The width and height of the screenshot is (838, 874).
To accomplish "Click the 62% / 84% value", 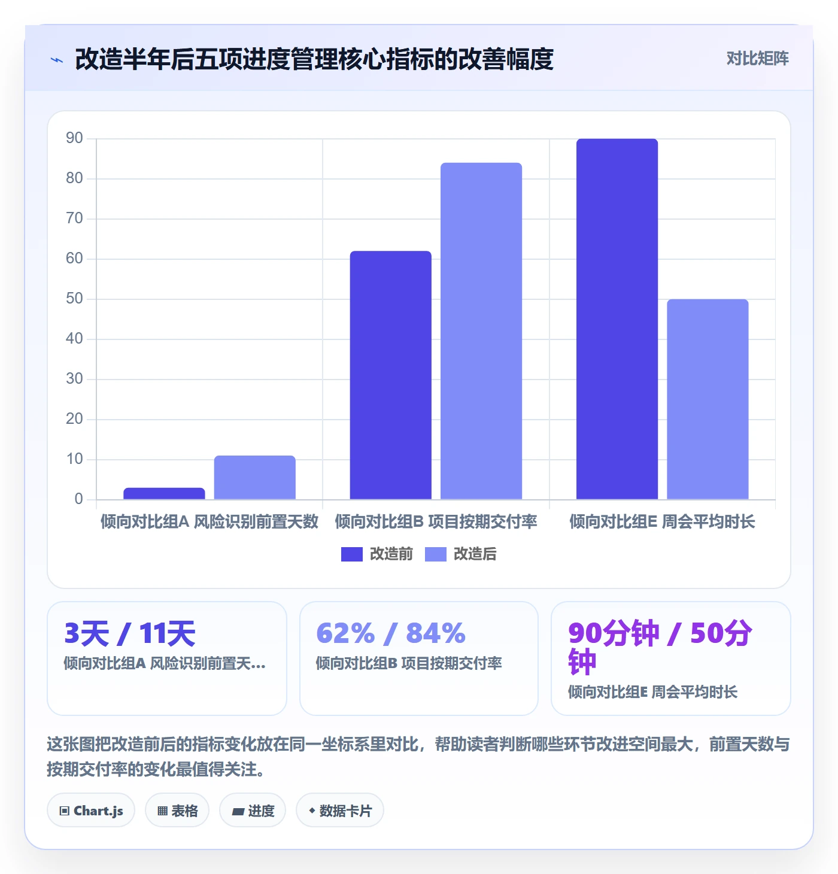I will [x=391, y=633].
